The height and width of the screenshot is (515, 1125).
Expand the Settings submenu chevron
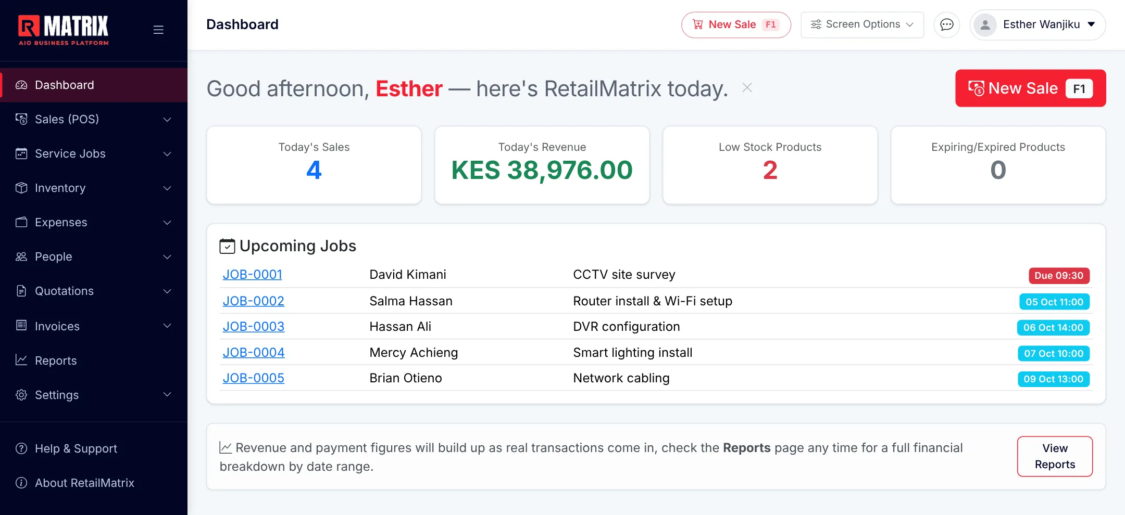point(167,394)
